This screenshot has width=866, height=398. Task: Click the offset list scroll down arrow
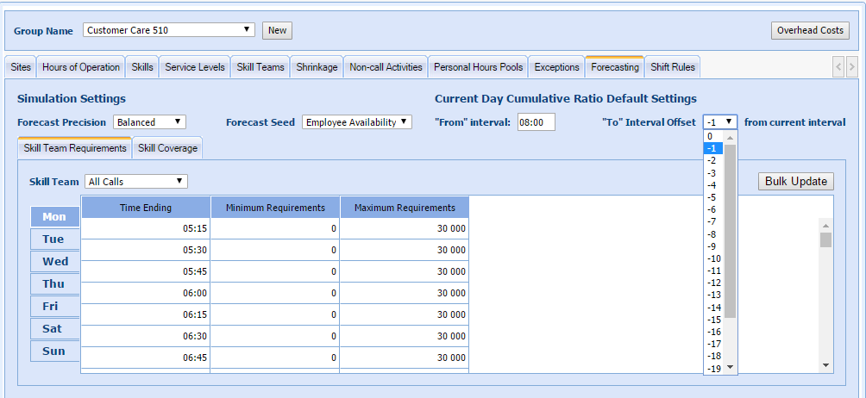tap(731, 368)
